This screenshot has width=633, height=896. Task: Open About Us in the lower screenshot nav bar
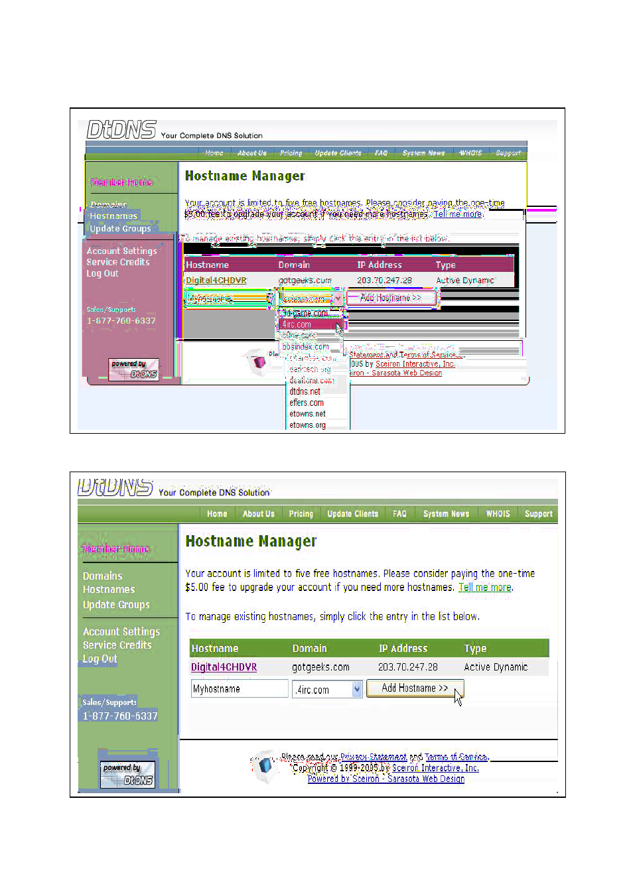[x=258, y=514]
